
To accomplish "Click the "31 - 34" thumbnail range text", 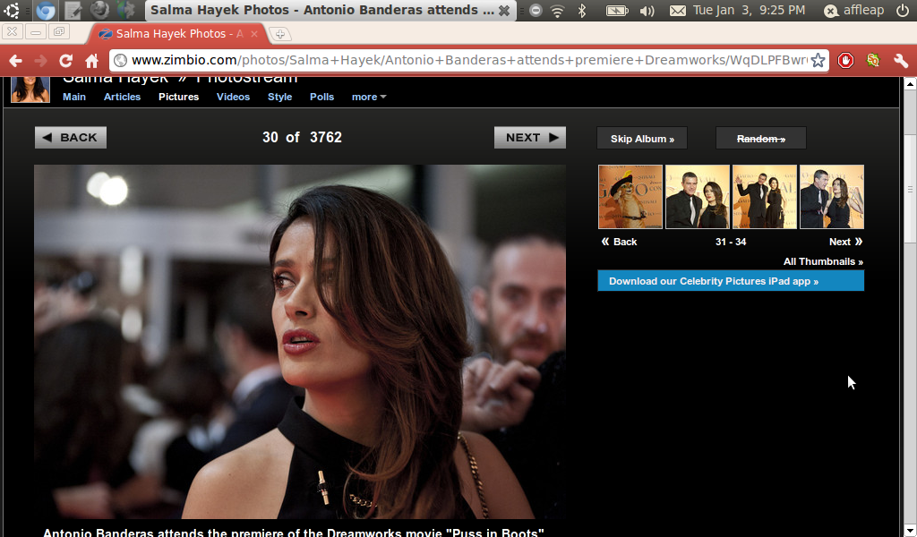I will pyautogui.click(x=731, y=242).
